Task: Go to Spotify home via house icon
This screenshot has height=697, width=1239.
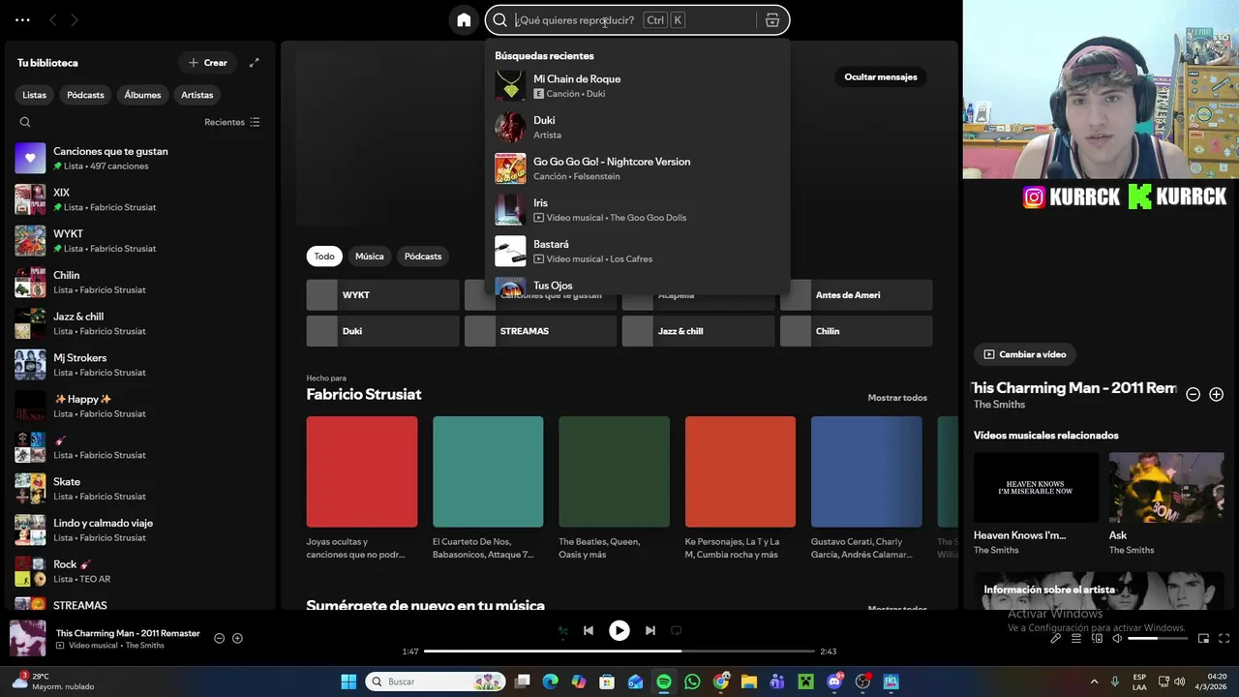Action: click(x=464, y=19)
